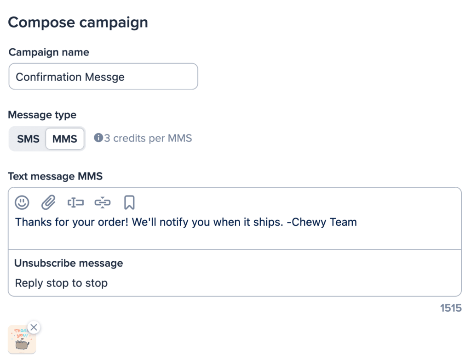Screen dimensions: 471x359
Task: Click the insert link chain icon
Action: pyautogui.click(x=103, y=202)
